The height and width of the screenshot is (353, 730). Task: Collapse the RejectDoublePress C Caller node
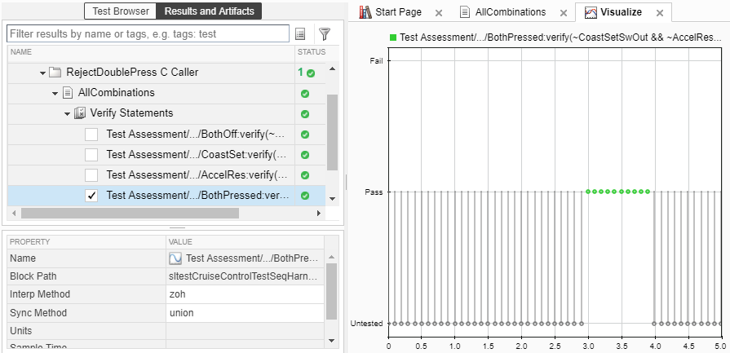click(x=42, y=73)
